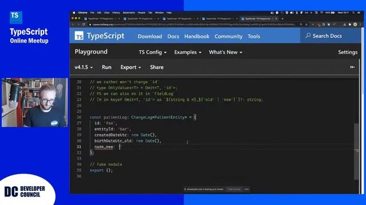Open Playground Settings
Screen dimensions: 366x205
pyautogui.click(x=348, y=52)
